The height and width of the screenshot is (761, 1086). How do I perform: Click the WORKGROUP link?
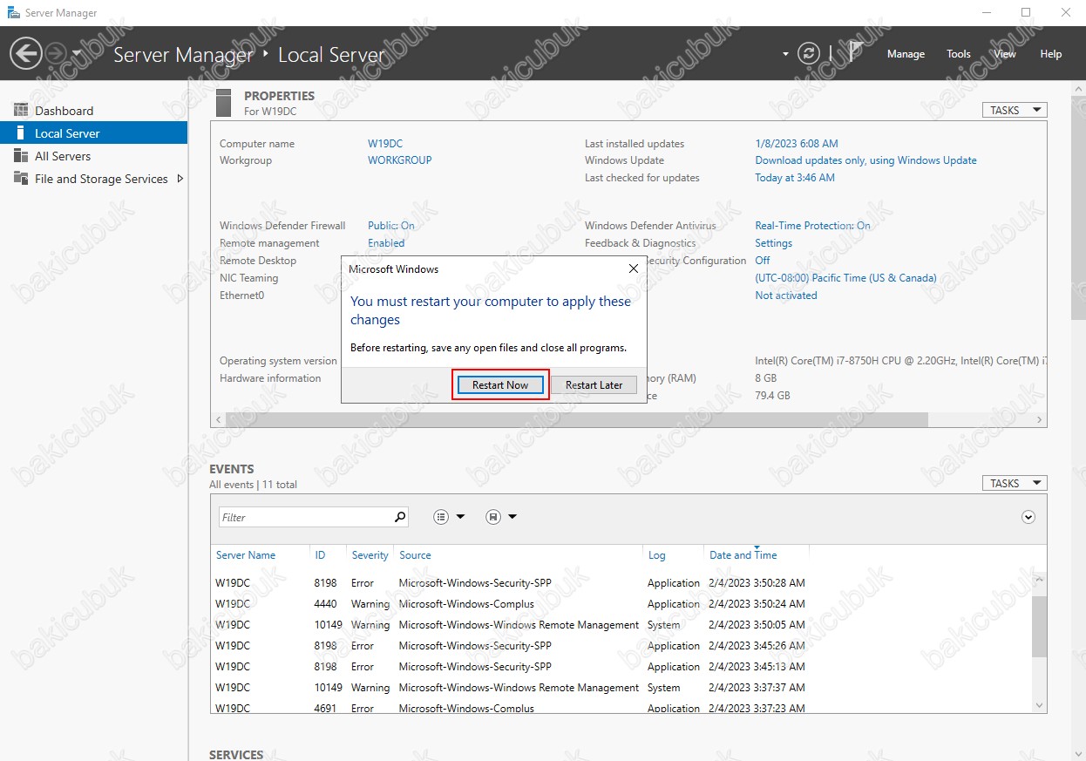(400, 160)
